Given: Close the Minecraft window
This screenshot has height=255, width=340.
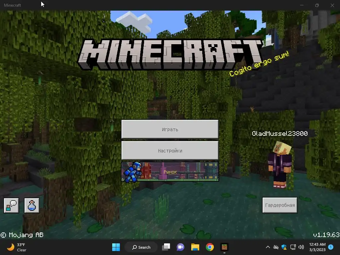Looking at the screenshot, I should 332,5.
